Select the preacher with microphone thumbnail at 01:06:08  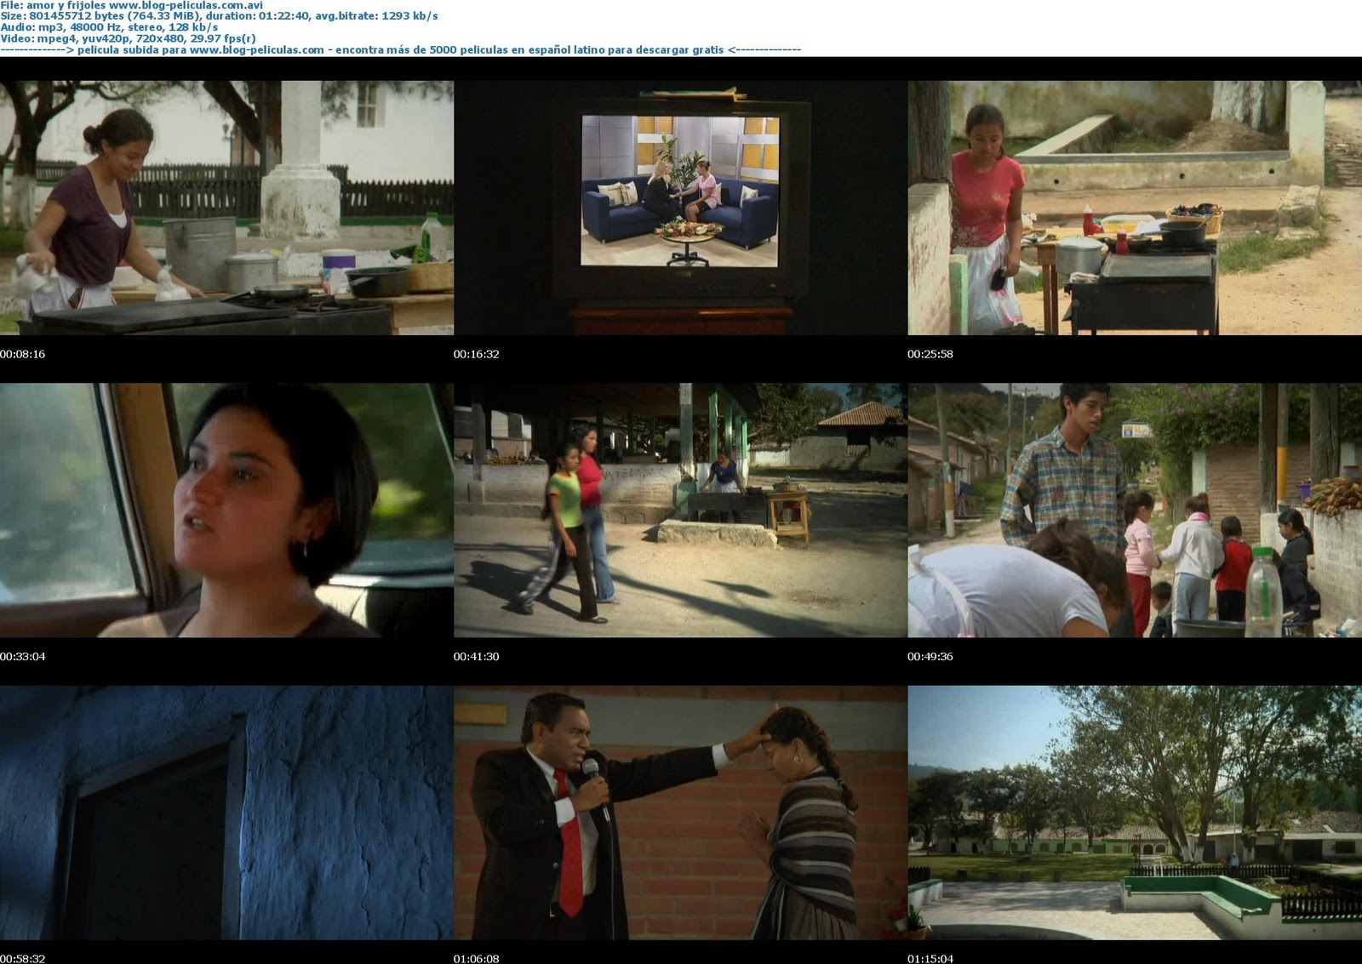[680, 813]
